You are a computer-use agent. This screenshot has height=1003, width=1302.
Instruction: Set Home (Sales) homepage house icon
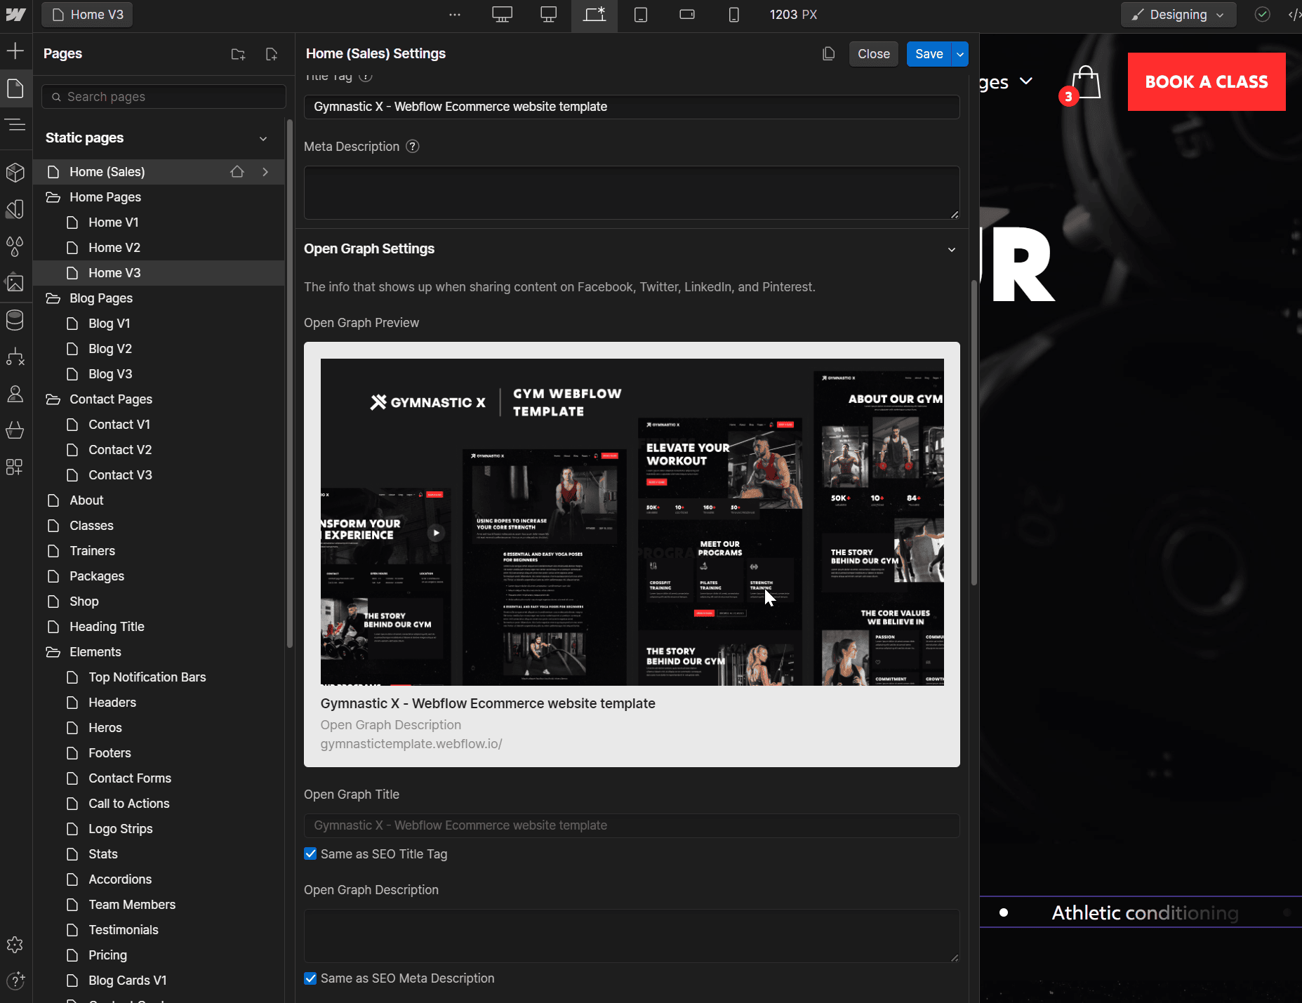click(x=237, y=172)
